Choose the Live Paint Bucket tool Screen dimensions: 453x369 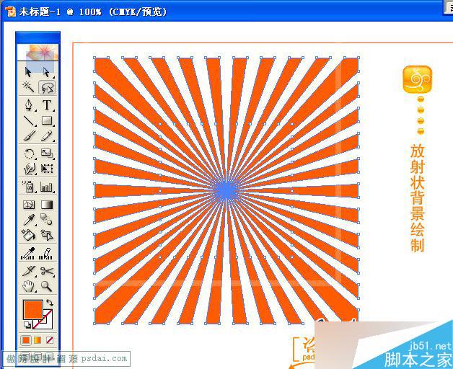click(28, 235)
